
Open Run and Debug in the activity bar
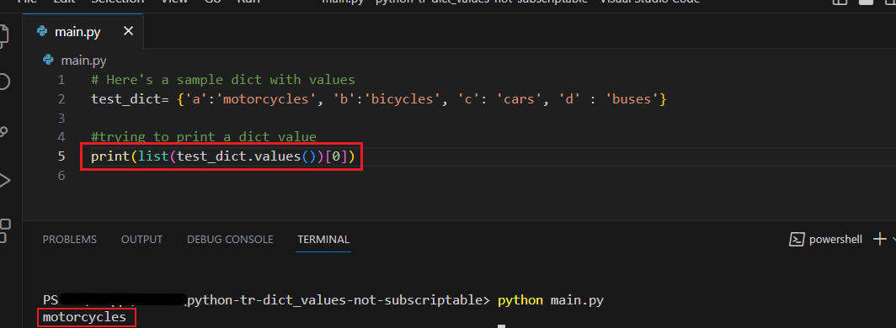click(x=4, y=181)
